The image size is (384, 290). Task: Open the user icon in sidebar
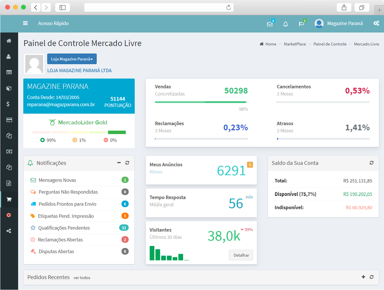9,57
